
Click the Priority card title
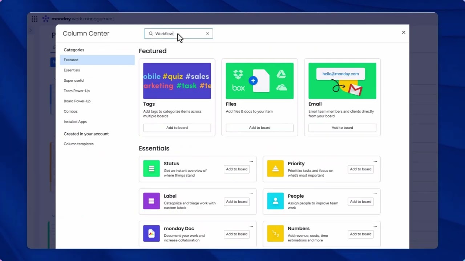(x=296, y=163)
